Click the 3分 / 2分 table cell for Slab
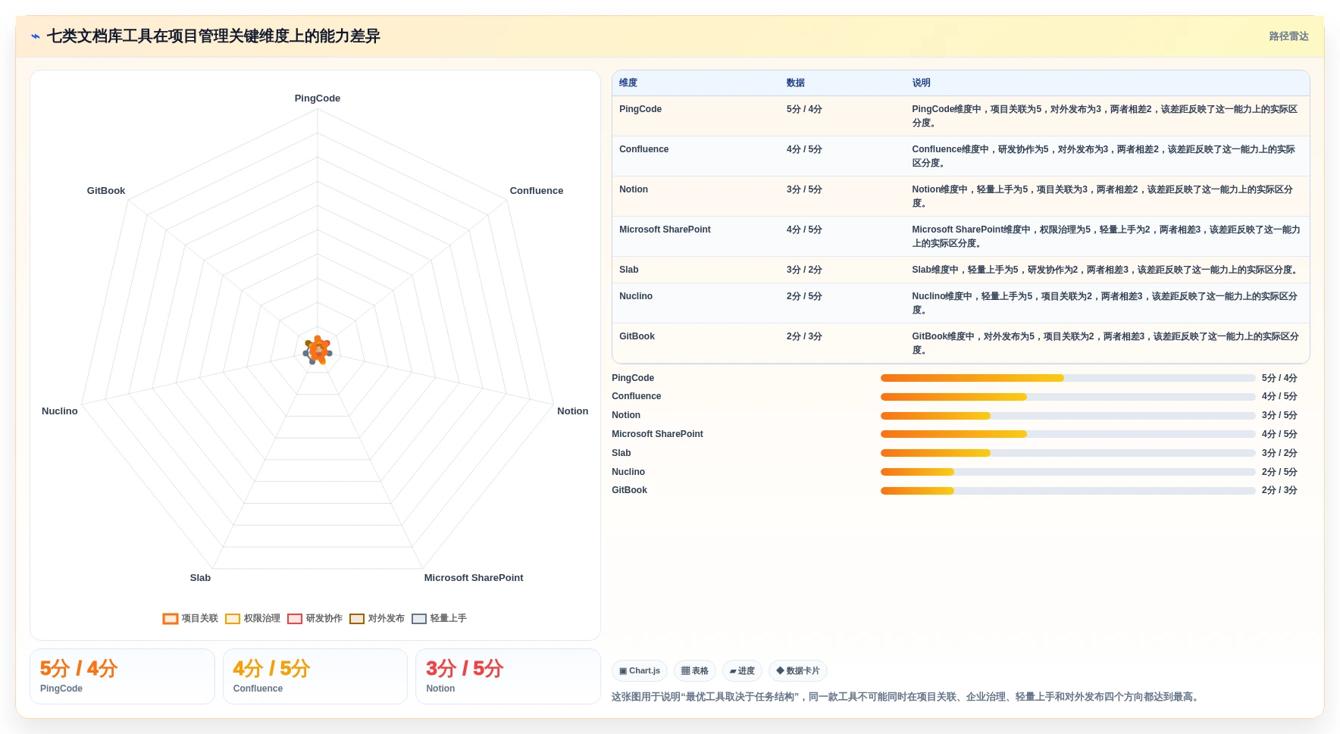 (x=804, y=270)
